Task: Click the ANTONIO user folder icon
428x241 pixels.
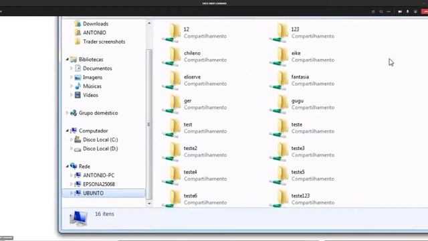Action: [x=78, y=33]
